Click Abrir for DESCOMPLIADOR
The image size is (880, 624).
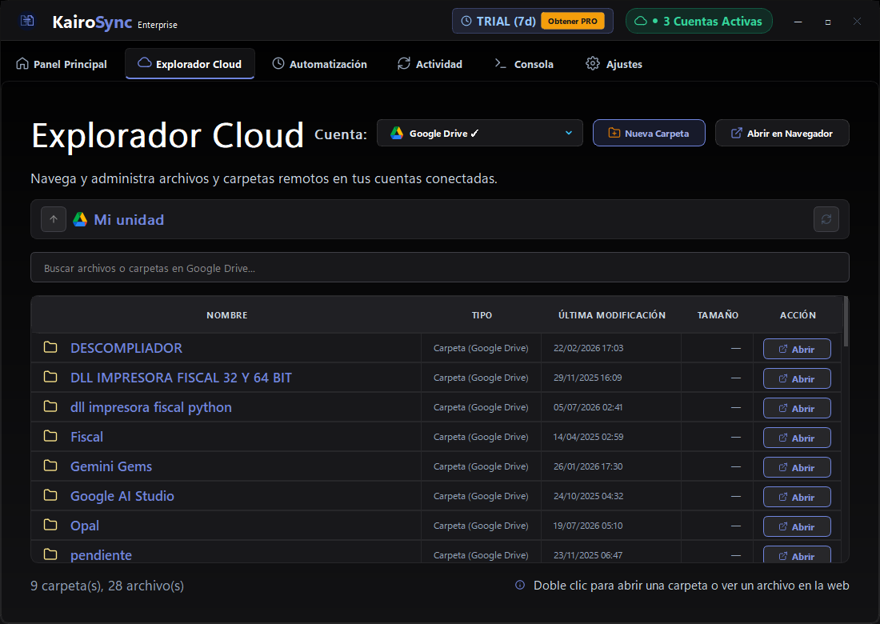(x=797, y=349)
